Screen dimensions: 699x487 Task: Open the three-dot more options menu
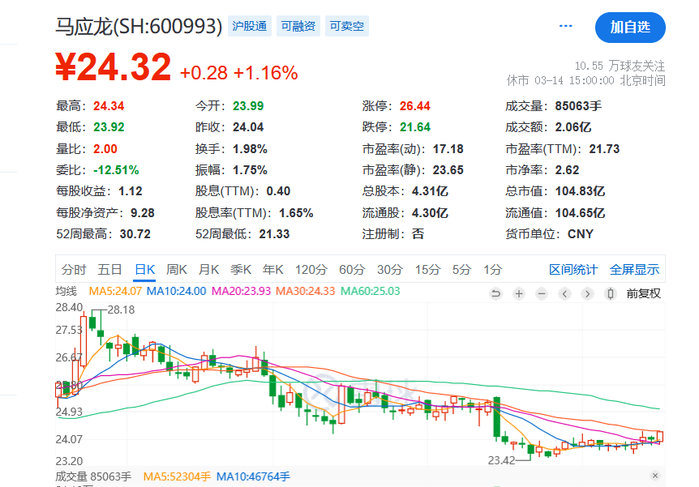click(x=566, y=26)
